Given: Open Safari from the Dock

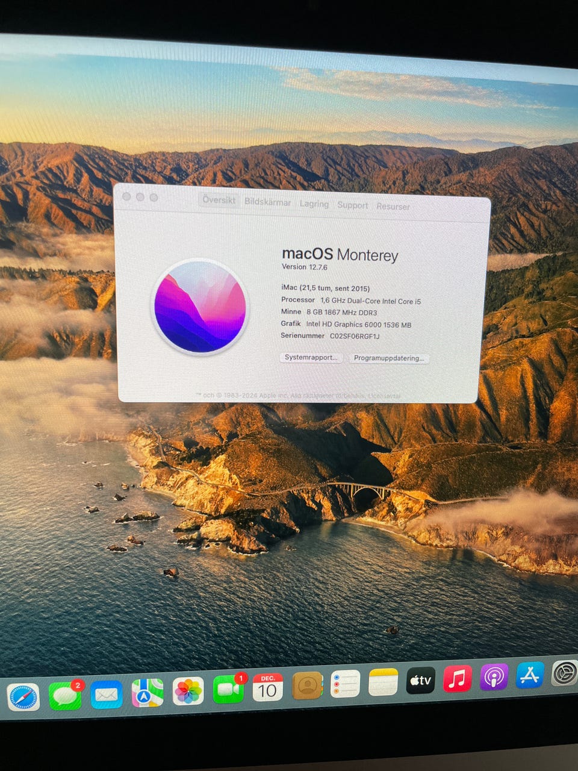Looking at the screenshot, I should (x=23, y=697).
